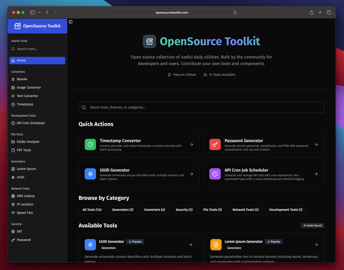344x270 pixels.
Task: Click the orange Lorem Ipsum Generator document icon
Action: (216, 245)
